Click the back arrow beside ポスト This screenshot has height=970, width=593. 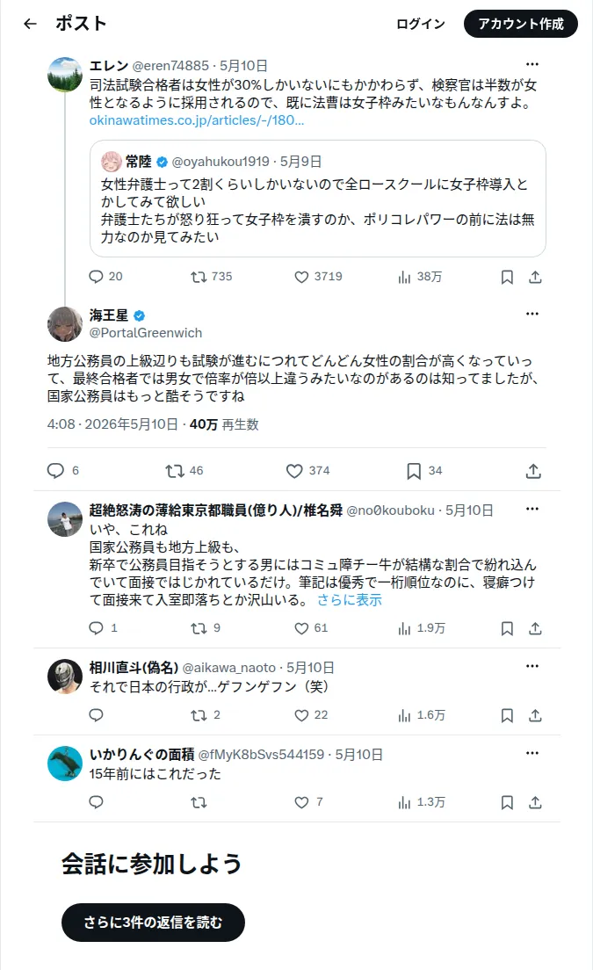tap(30, 24)
